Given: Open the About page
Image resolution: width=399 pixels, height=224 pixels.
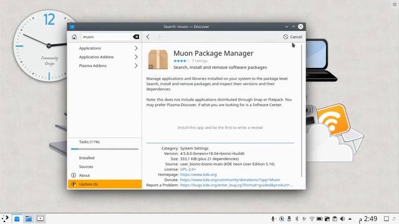Looking at the screenshot, I should (x=84, y=175).
